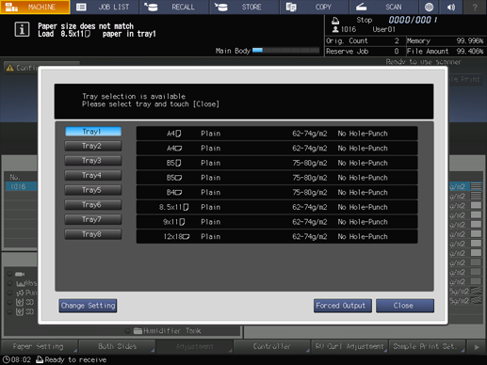This screenshot has height=365, width=487.
Task: Open the STORE tab
Action: [245, 7]
